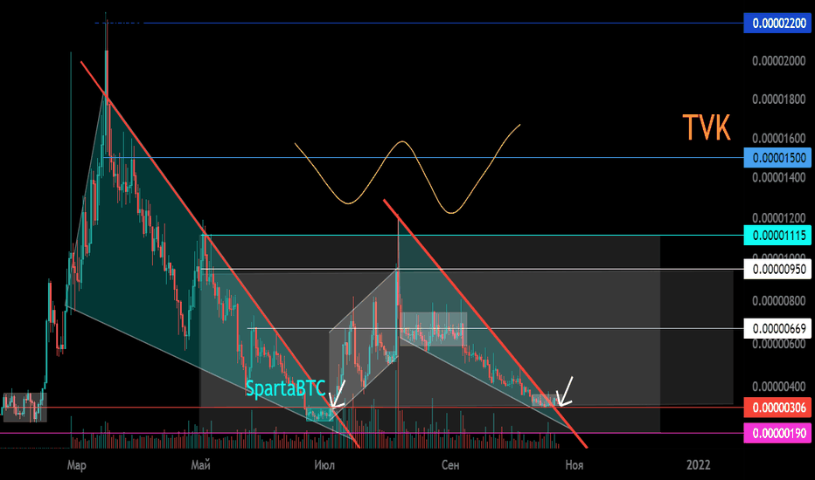This screenshot has width=815, height=480.
Task: Click the 0.00001200 price axis value
Action: (x=778, y=218)
